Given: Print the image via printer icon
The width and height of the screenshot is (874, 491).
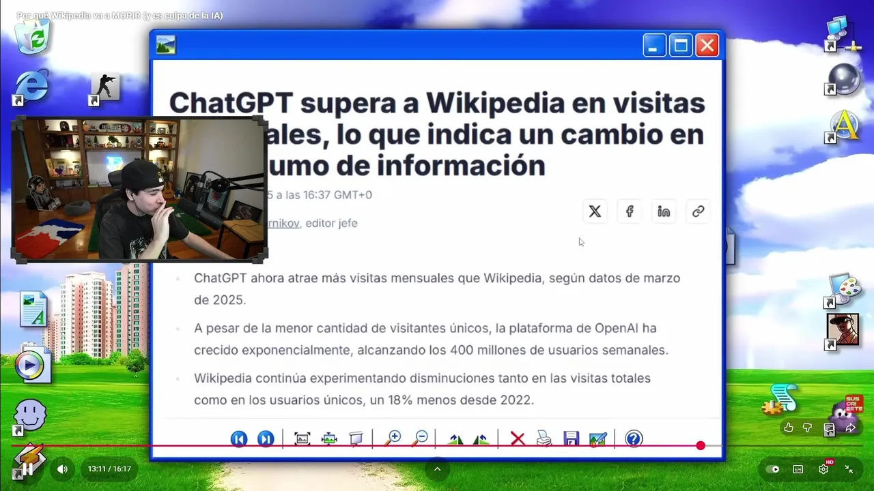Looking at the screenshot, I should (x=544, y=439).
